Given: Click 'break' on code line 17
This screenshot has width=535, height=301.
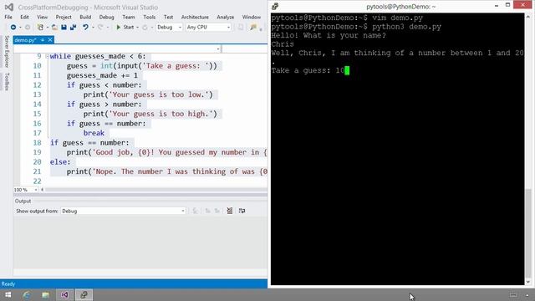Looking at the screenshot, I should (x=94, y=133).
